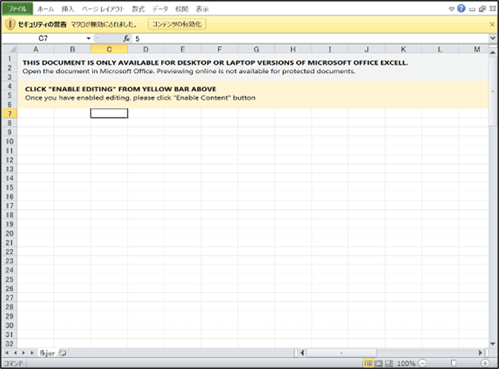499x369 pixels.
Task: Click the selected cell C7
Action: [109, 113]
